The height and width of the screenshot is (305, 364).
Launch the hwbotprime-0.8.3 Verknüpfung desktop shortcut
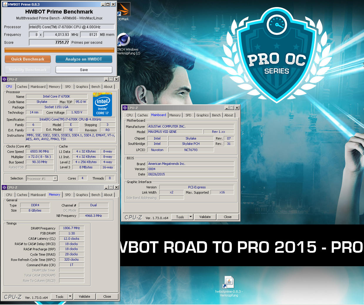click(229, 286)
